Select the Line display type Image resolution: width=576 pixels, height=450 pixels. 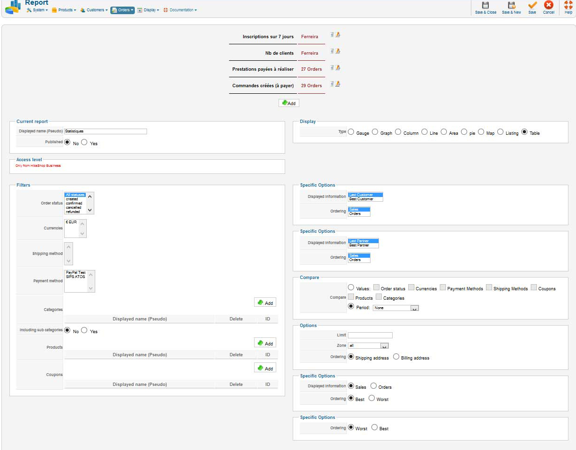point(425,132)
